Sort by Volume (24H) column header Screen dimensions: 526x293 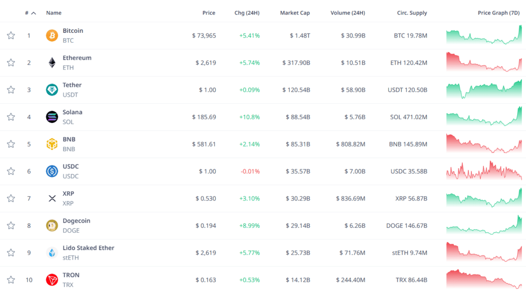point(348,13)
